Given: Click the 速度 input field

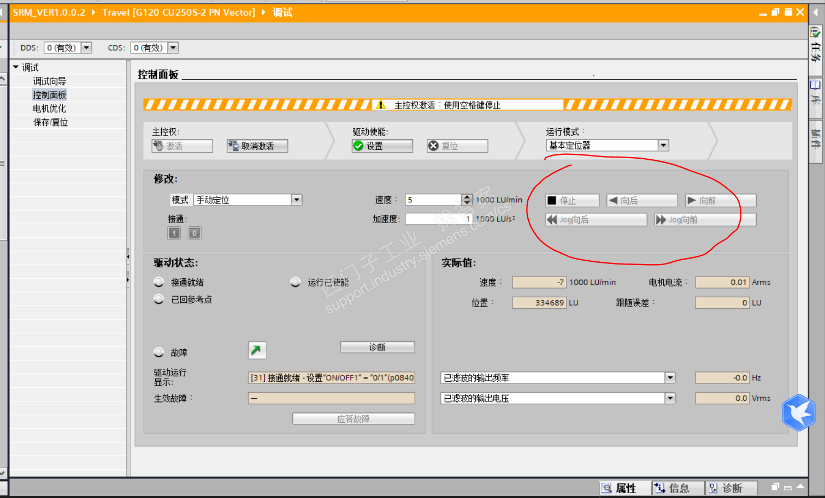Looking at the screenshot, I should [x=433, y=200].
